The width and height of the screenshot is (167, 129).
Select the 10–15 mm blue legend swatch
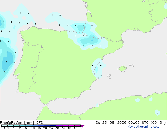tap(35, 126)
